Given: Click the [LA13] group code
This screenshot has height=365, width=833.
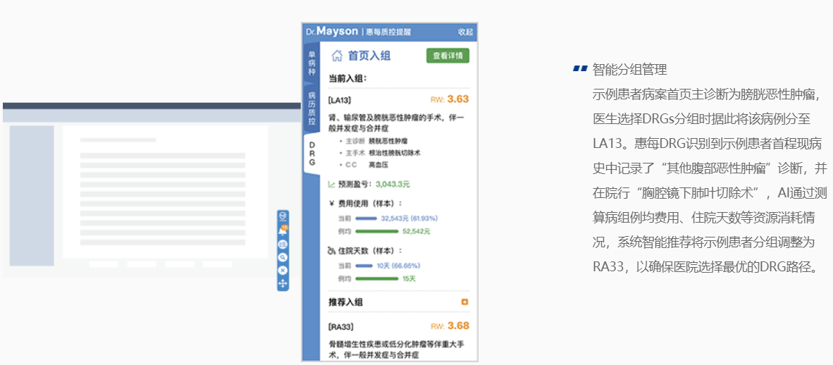Looking at the screenshot, I should click(340, 99).
